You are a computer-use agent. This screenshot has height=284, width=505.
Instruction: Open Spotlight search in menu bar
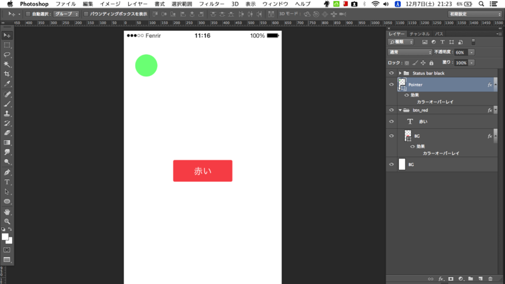pyautogui.click(x=481, y=4)
